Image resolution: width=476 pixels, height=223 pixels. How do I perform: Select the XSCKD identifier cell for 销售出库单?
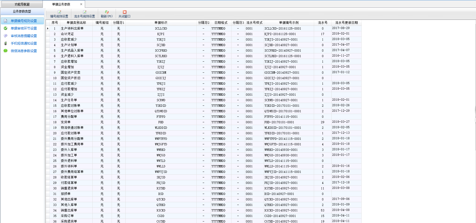(x=161, y=210)
